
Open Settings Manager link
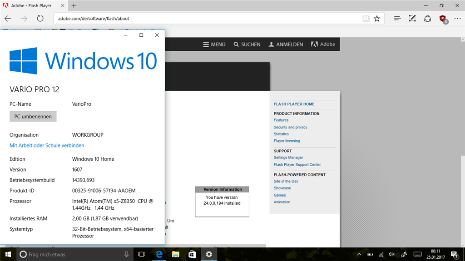pos(288,158)
